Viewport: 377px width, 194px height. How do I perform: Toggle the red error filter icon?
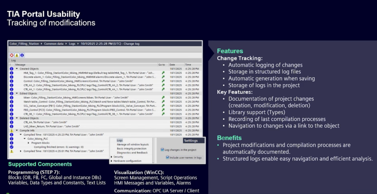(x=12, y=55)
